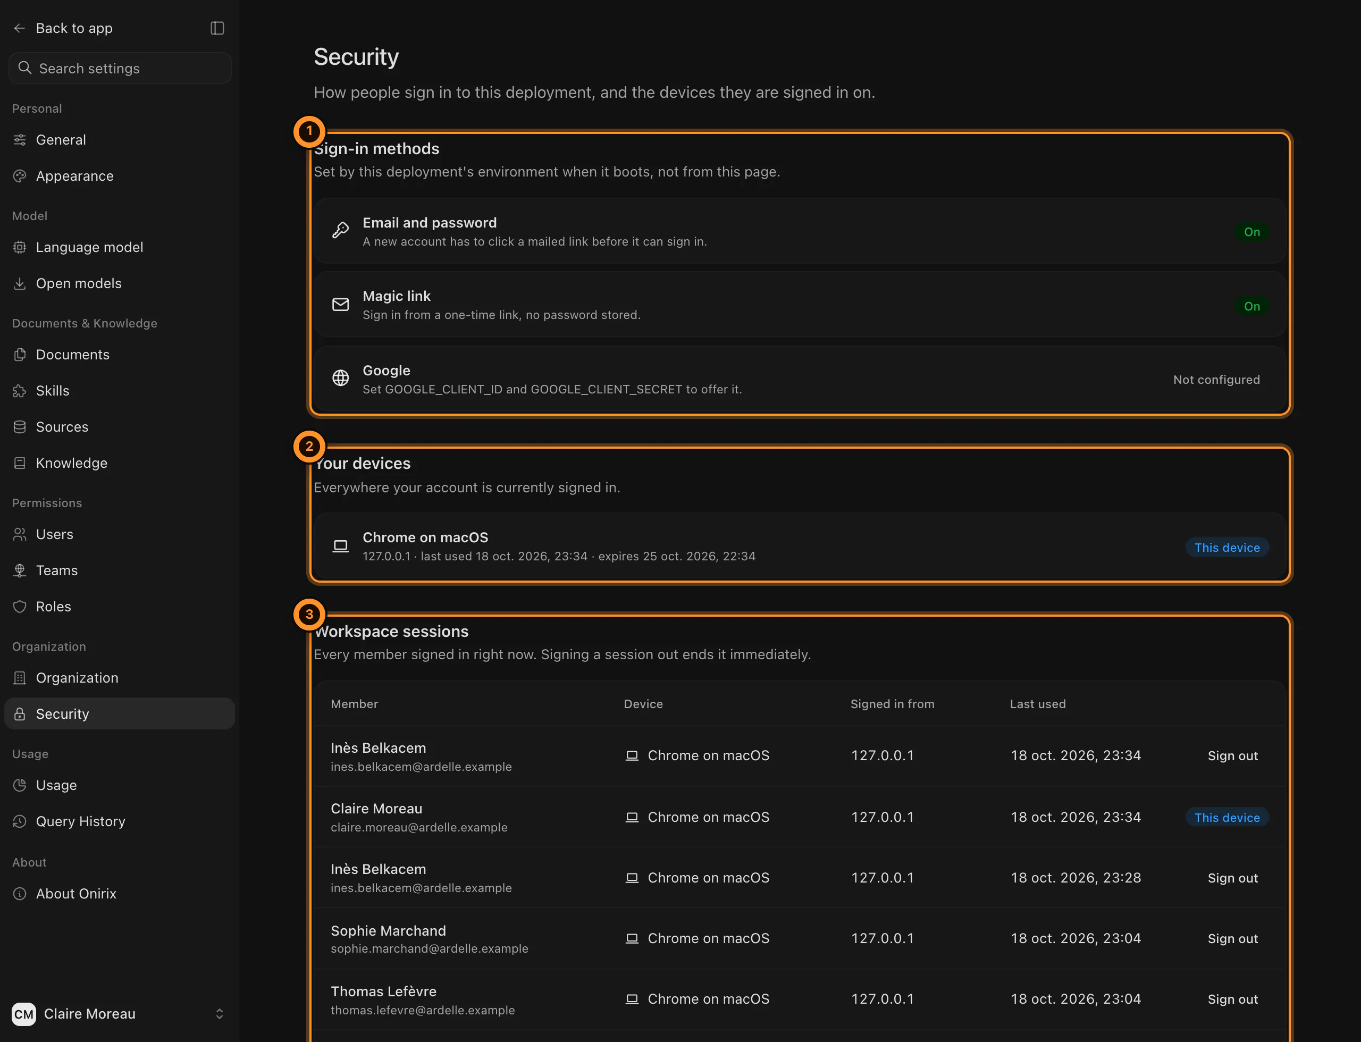Click the On badge for Magic link
This screenshot has width=1361, height=1042.
click(1252, 306)
